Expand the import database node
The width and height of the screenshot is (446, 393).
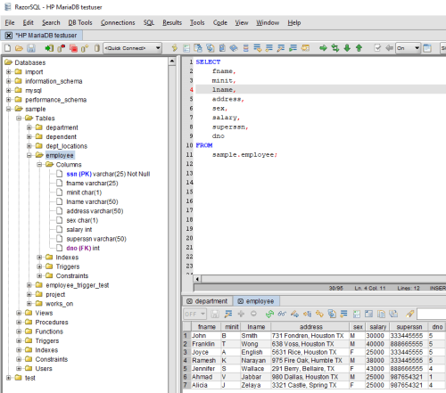point(9,72)
